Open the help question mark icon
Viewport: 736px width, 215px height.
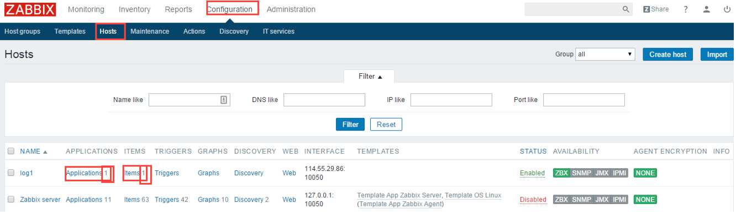point(686,9)
